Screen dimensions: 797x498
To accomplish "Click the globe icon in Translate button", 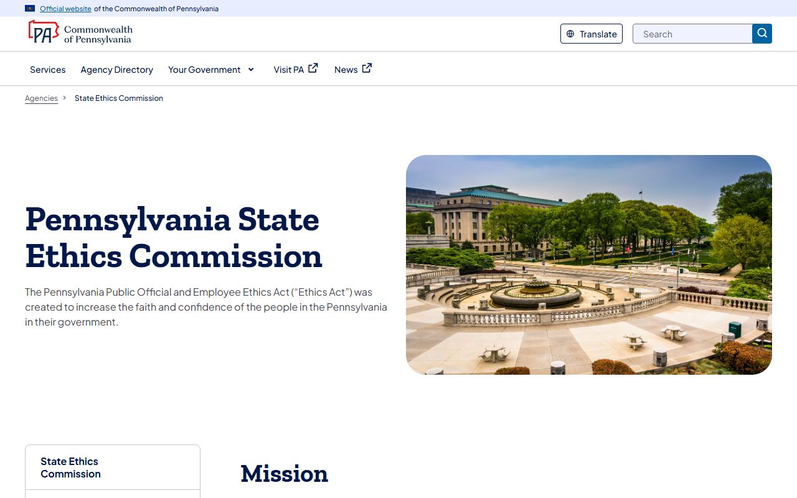I will coord(570,34).
